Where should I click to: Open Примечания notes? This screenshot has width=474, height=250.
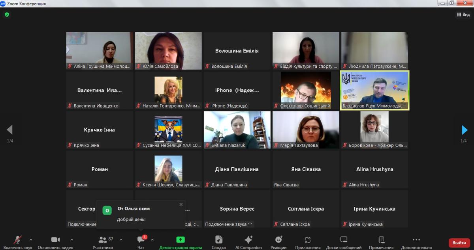point(381,242)
